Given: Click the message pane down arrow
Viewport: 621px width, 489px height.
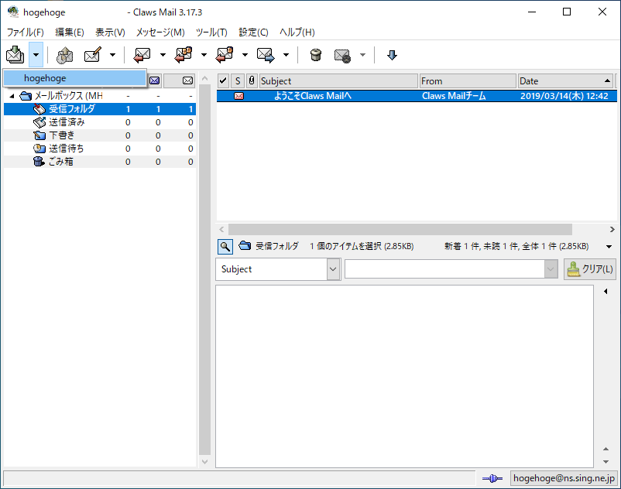Looking at the screenshot, I should [606, 461].
